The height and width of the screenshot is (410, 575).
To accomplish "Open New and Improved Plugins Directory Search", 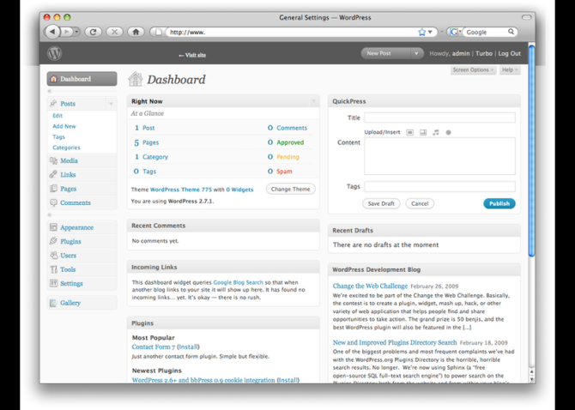I will pos(395,342).
